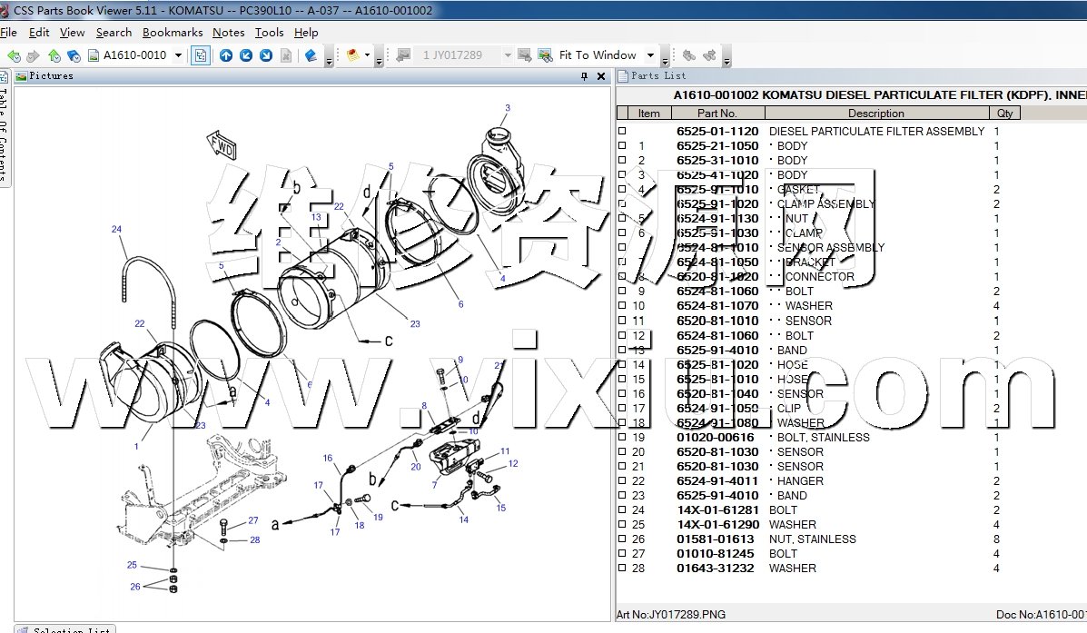The image size is (1087, 633).
Task: Open the notes sticky-pin icon
Action: 353,55
